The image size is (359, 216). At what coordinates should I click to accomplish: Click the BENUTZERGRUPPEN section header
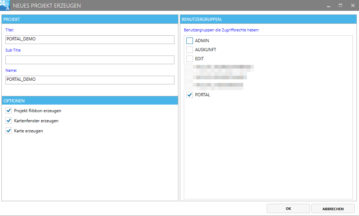coord(268,19)
